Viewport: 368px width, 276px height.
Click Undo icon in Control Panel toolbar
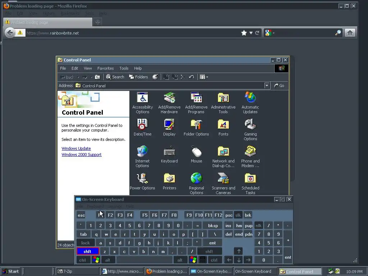(192, 77)
